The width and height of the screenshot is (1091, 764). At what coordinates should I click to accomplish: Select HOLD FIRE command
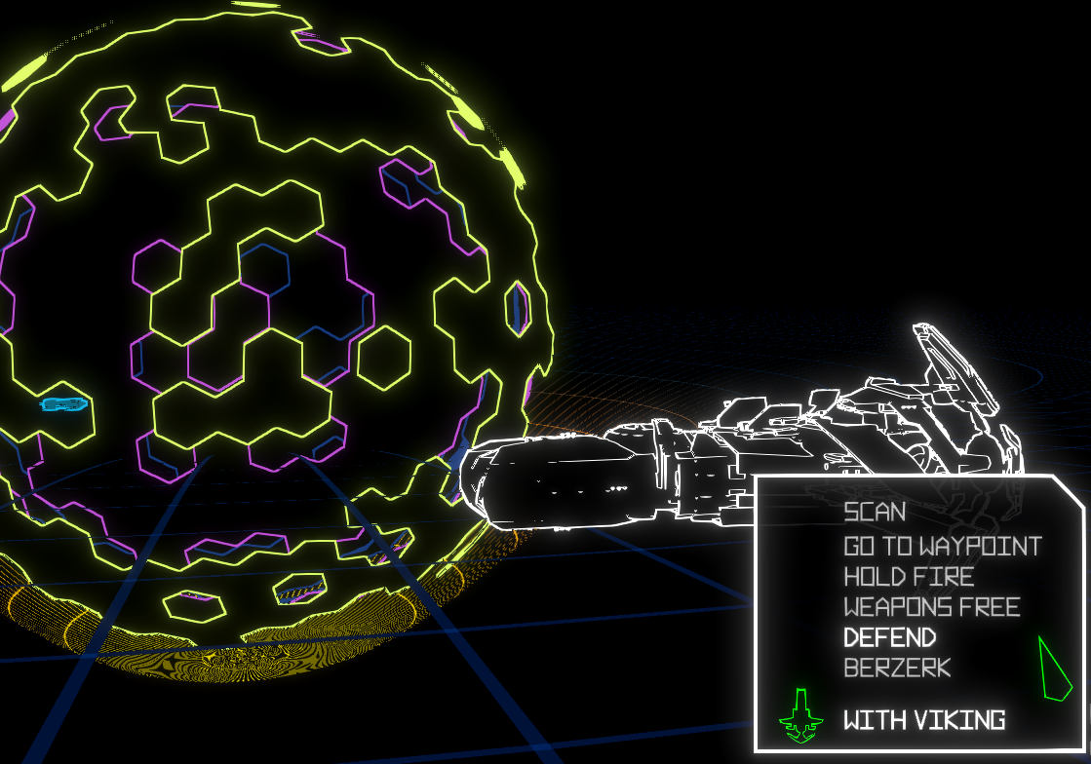pos(908,576)
